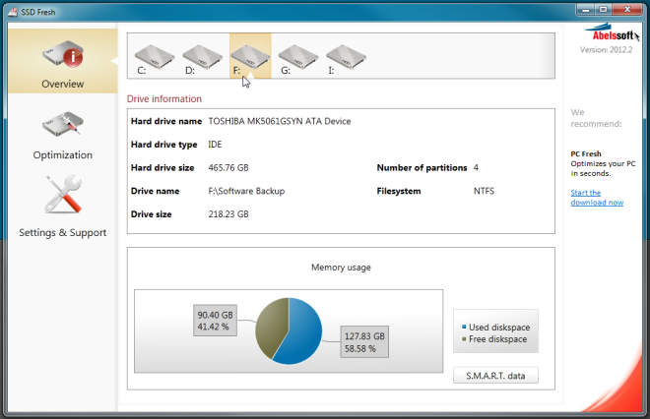Click the 'Drive information' heading
This screenshot has width=650, height=419.
164,99
